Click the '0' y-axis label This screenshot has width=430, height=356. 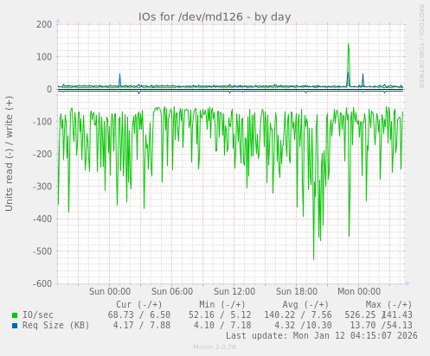click(x=49, y=89)
